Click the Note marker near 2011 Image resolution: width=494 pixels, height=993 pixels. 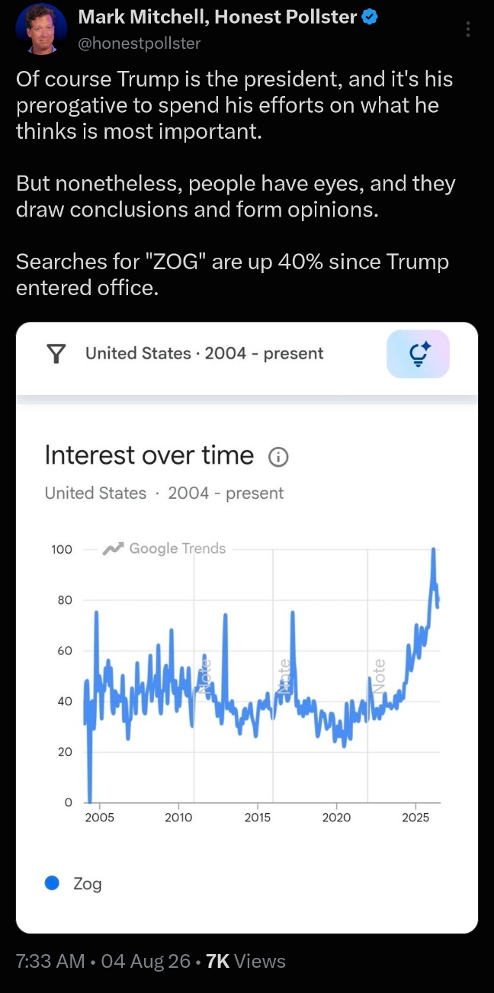click(x=204, y=674)
